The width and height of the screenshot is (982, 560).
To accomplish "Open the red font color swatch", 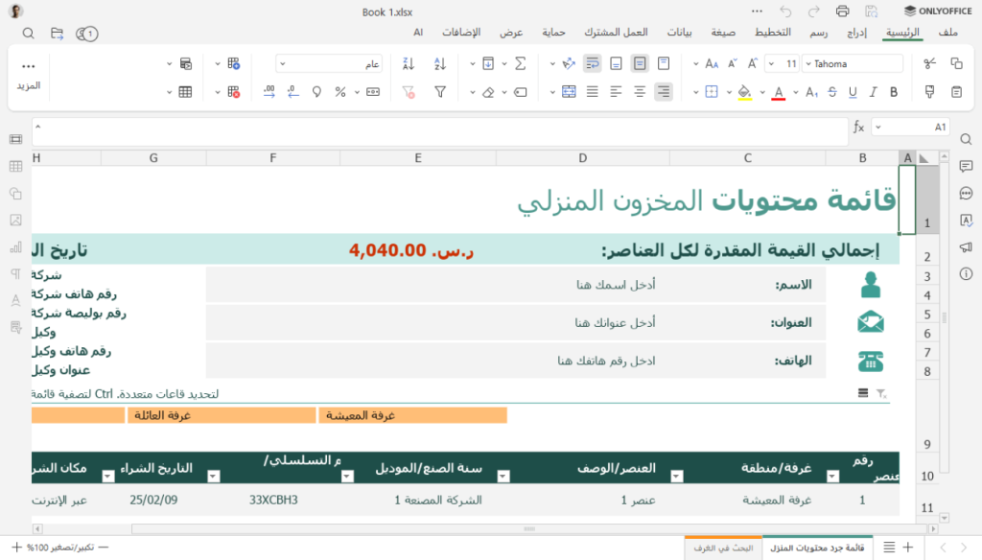I will pos(779,92).
